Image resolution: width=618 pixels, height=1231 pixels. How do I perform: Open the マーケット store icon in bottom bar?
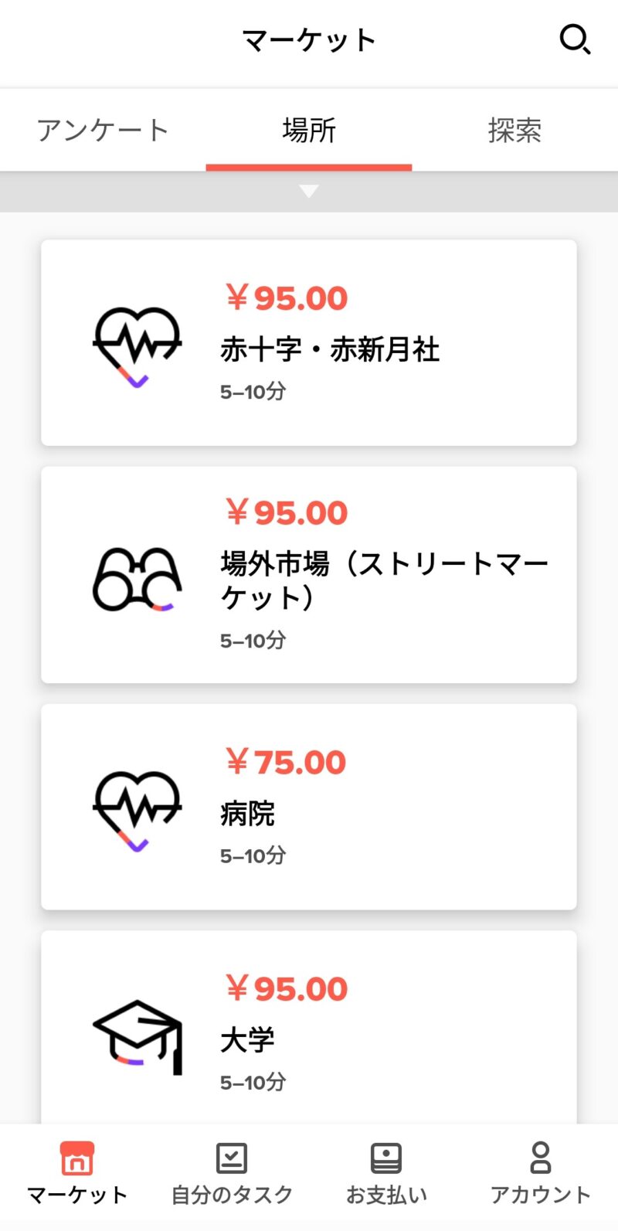(x=77, y=1158)
